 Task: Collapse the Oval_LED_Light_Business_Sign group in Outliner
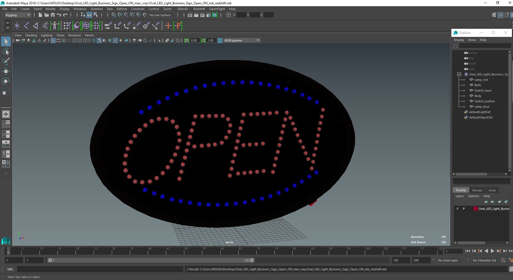(459, 74)
